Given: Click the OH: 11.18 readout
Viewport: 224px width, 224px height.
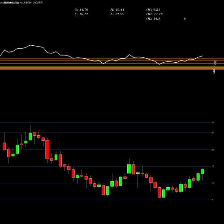Looking at the screenshot, I should pos(155,14).
